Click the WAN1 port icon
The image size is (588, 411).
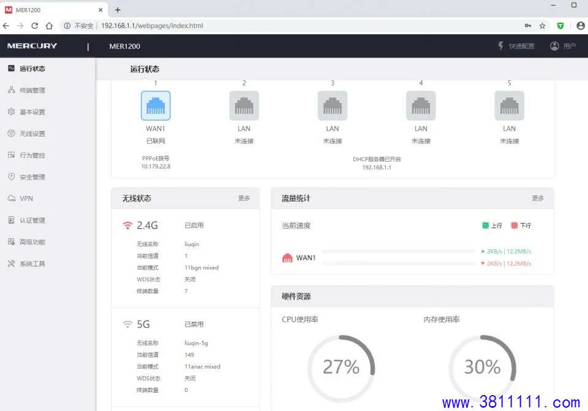(x=156, y=106)
